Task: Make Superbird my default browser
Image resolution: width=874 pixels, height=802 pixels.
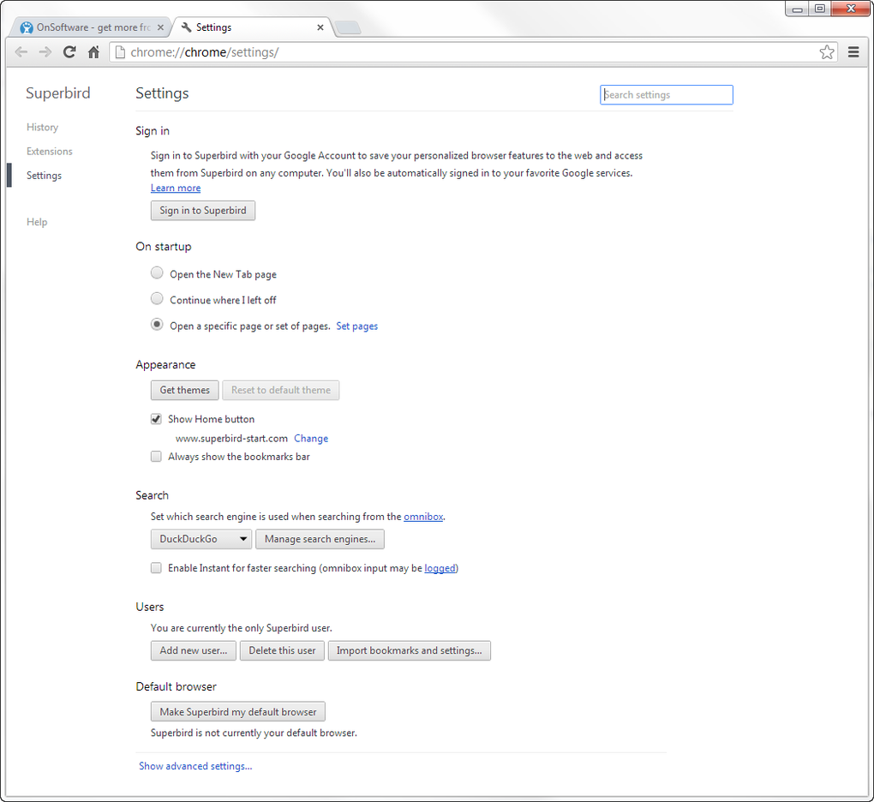Action: pos(238,712)
